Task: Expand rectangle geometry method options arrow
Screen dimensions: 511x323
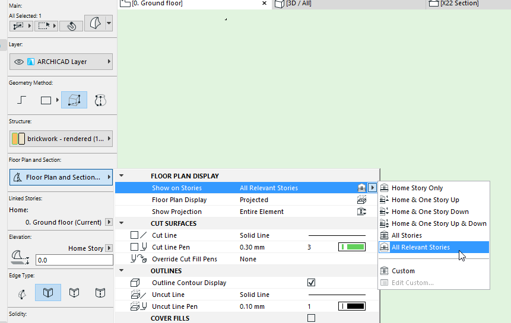Action: point(58,100)
